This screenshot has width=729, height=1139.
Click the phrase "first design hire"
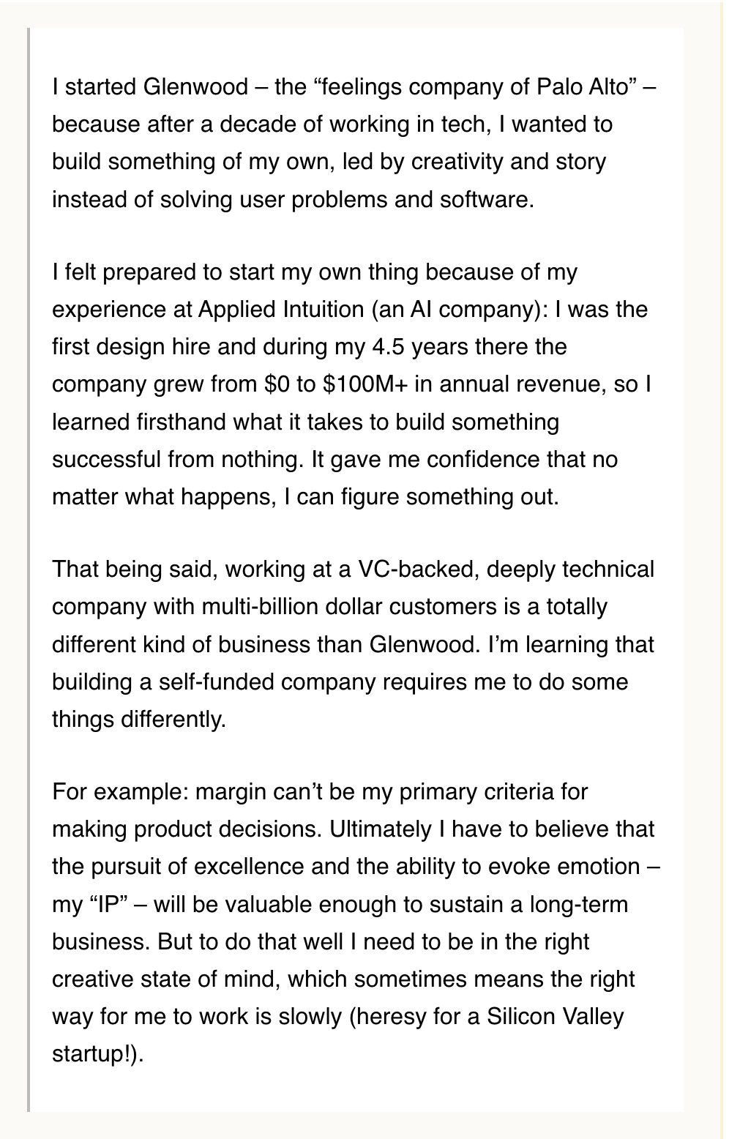pyautogui.click(x=132, y=347)
